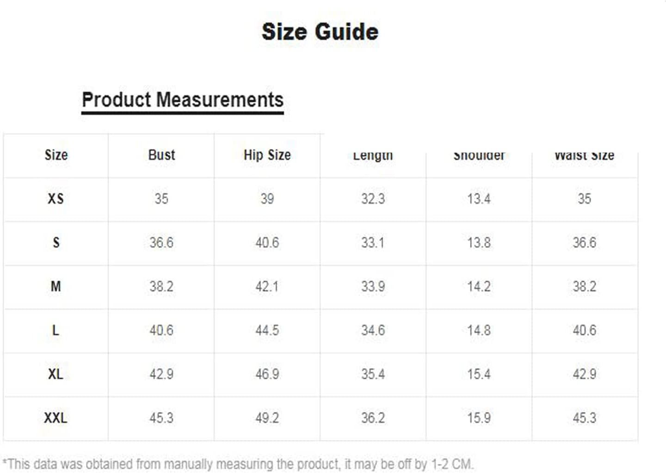Screen dimensions: 666x473
Task: Click the hip size value 42.1
Action: tap(267, 287)
